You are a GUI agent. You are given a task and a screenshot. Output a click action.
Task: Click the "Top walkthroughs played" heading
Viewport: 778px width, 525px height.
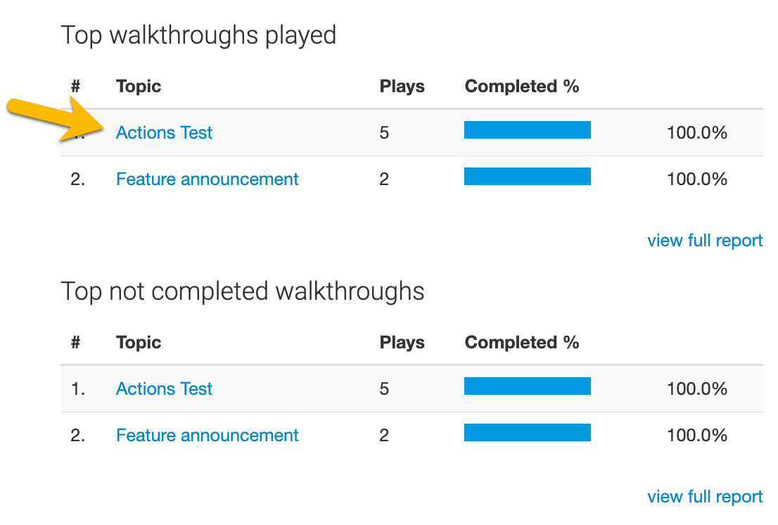(198, 35)
